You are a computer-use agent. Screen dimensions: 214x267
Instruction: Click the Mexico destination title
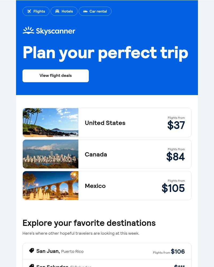[x=95, y=186]
